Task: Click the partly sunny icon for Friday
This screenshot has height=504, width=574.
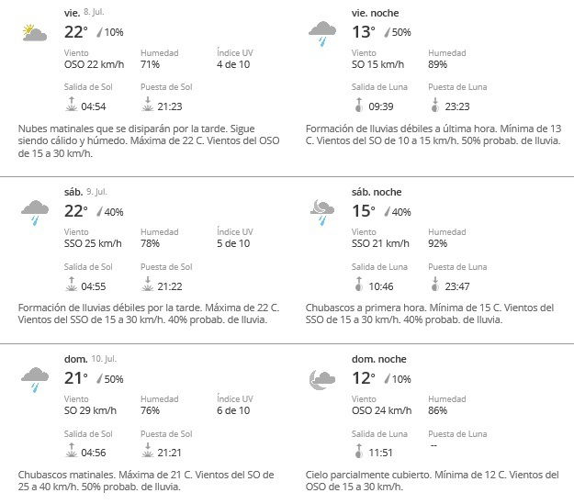Action: point(34,33)
